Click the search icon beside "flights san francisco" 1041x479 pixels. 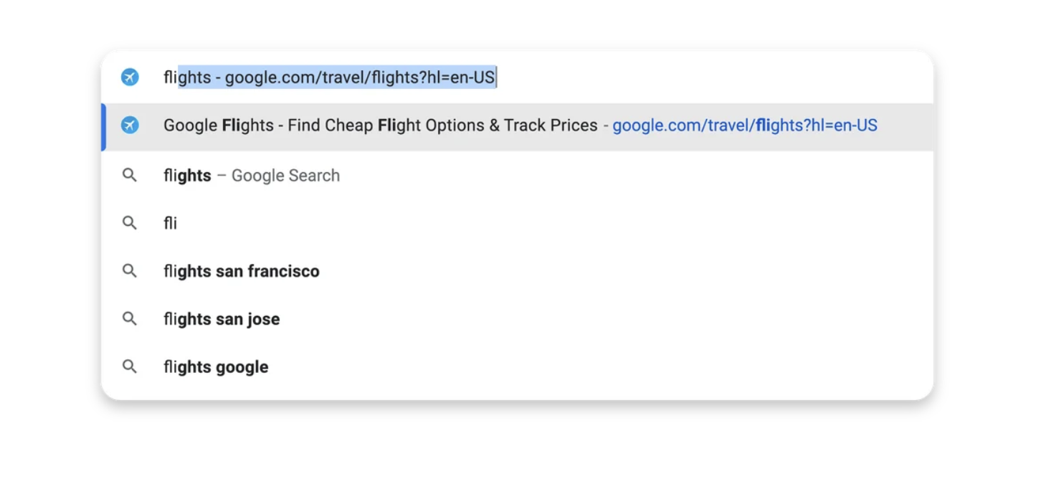(x=130, y=271)
